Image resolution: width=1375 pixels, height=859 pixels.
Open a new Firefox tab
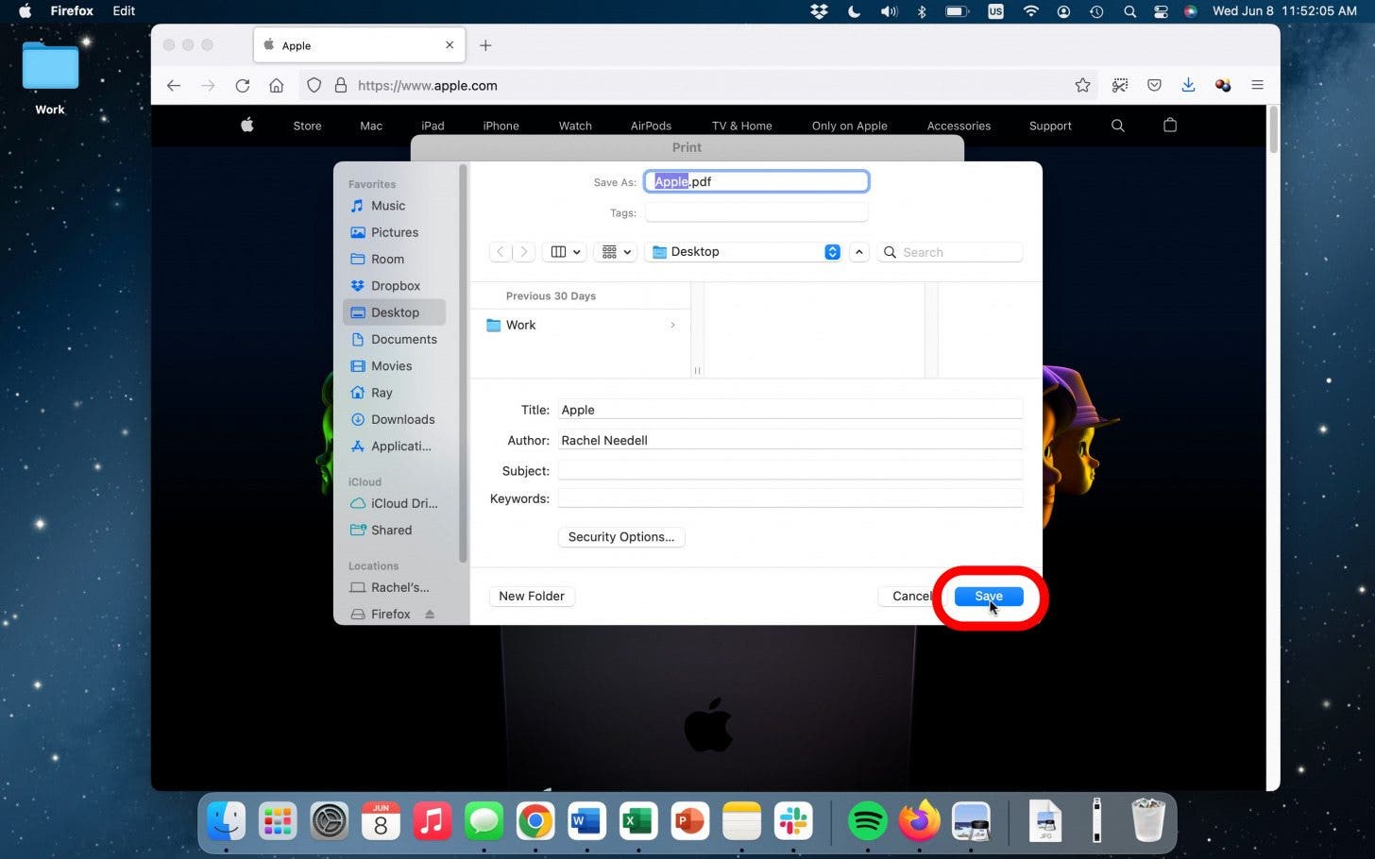485,45
